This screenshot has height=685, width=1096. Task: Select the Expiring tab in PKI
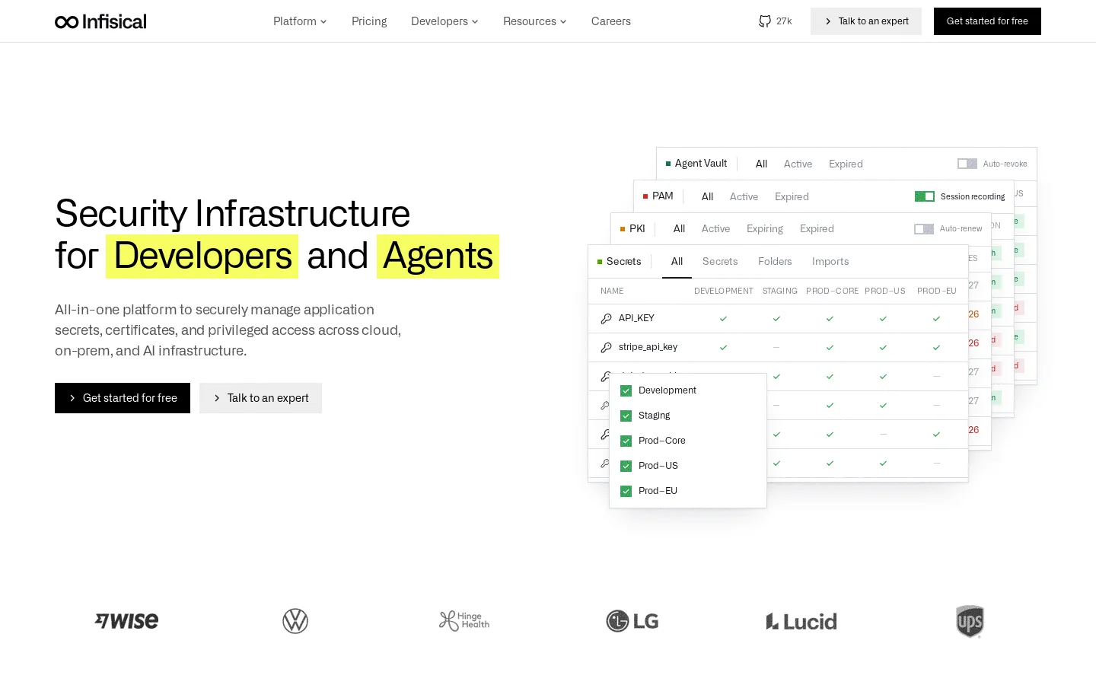[765, 229]
